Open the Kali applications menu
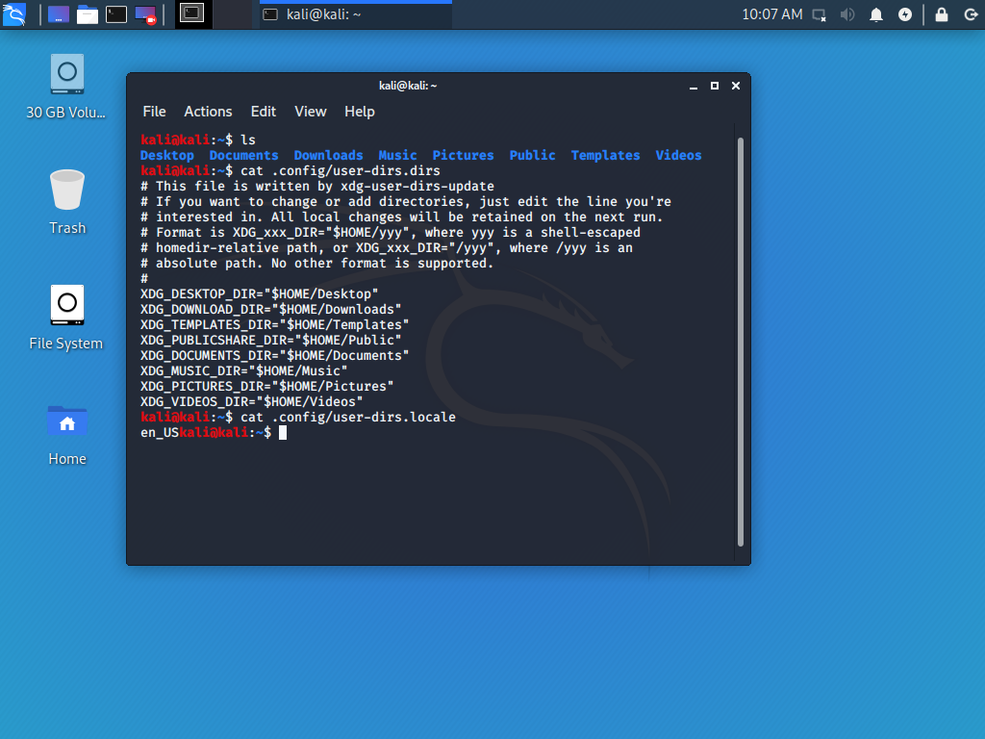The image size is (985, 739). click(x=13, y=13)
